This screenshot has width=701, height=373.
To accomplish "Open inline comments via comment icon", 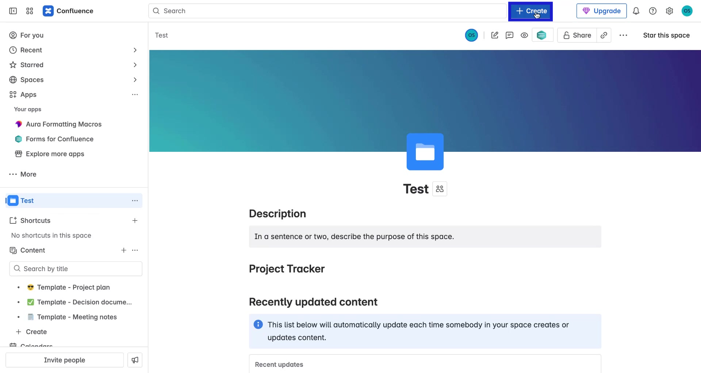I will [x=510, y=35].
